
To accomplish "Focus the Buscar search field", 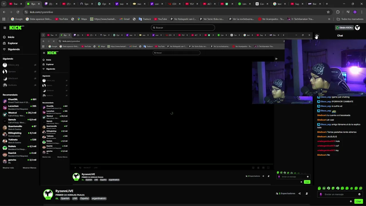I will point(183,28).
